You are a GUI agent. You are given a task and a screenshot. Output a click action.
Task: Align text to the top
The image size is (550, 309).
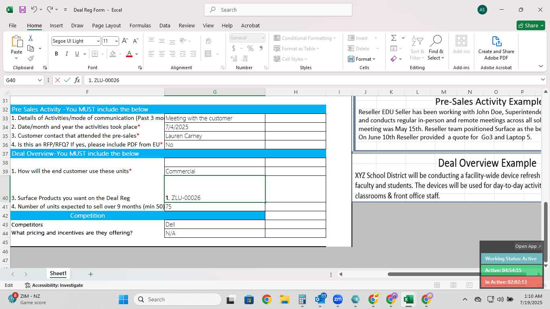click(x=151, y=41)
